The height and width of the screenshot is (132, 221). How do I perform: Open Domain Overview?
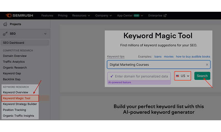15,56
